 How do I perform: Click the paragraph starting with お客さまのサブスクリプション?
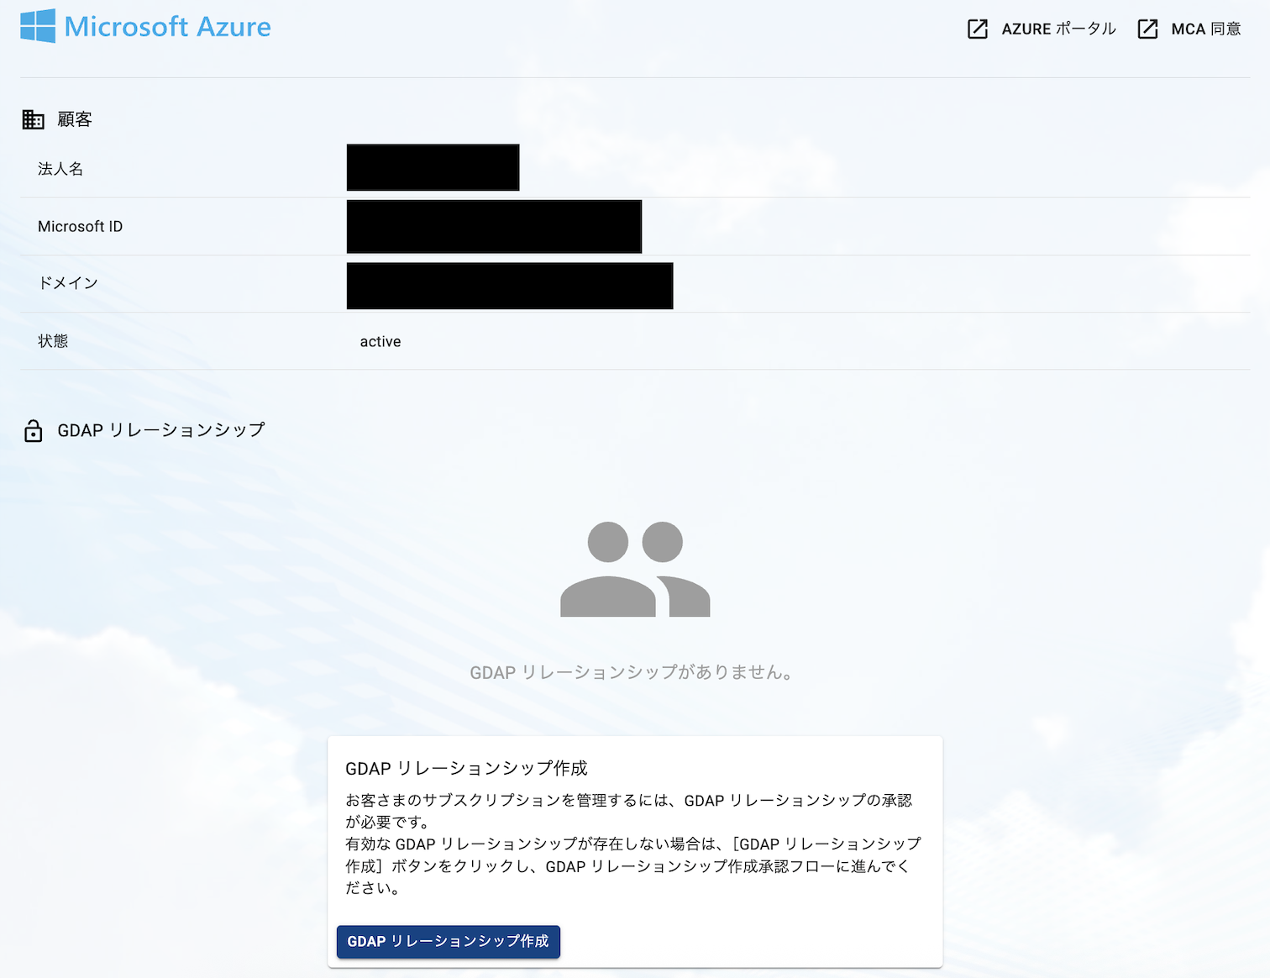tap(628, 811)
